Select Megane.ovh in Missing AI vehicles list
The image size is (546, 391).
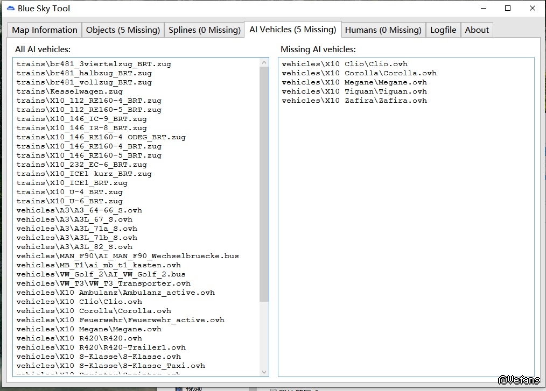point(354,82)
